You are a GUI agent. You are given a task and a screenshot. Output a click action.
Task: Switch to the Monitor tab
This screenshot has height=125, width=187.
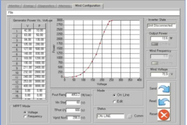tap(14, 6)
